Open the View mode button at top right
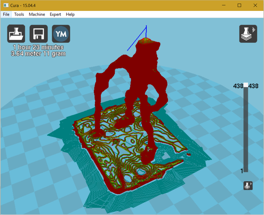The image size is (264, 215). (x=248, y=34)
